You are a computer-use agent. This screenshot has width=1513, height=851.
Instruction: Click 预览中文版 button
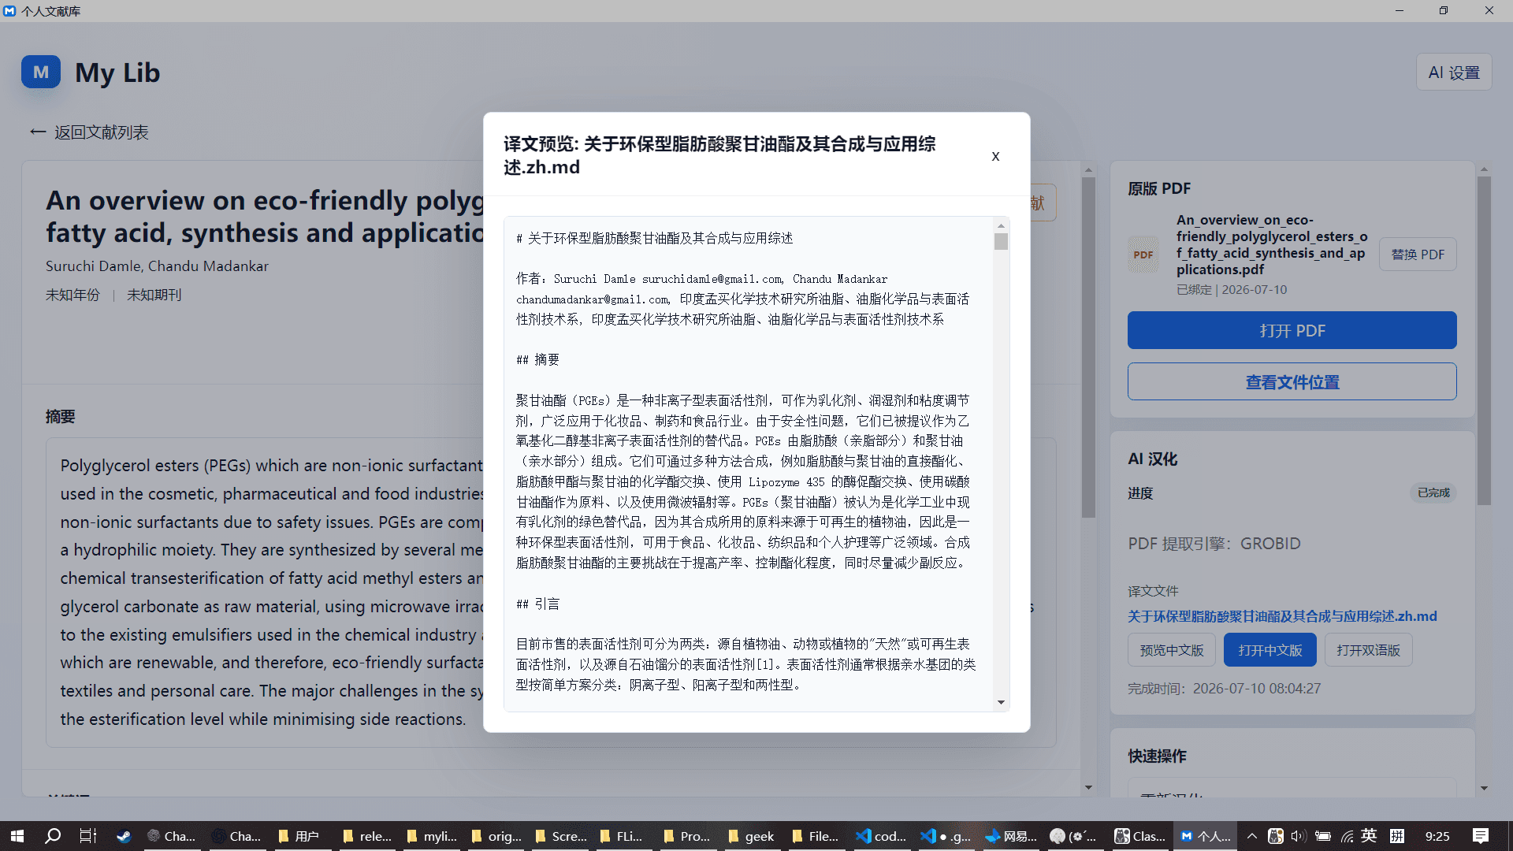tap(1171, 650)
